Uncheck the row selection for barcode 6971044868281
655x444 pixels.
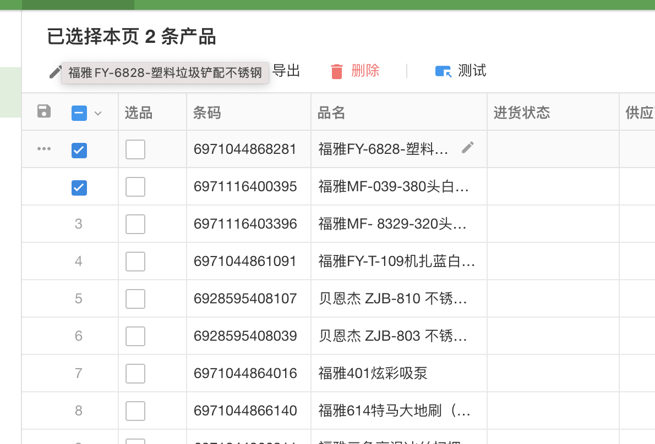79,150
